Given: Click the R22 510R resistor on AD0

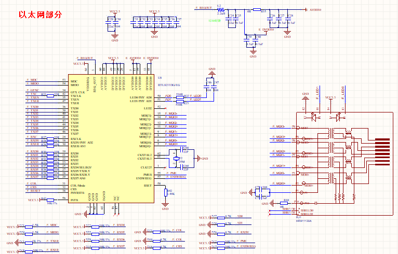Looking at the screenshot, I should 180,97.
